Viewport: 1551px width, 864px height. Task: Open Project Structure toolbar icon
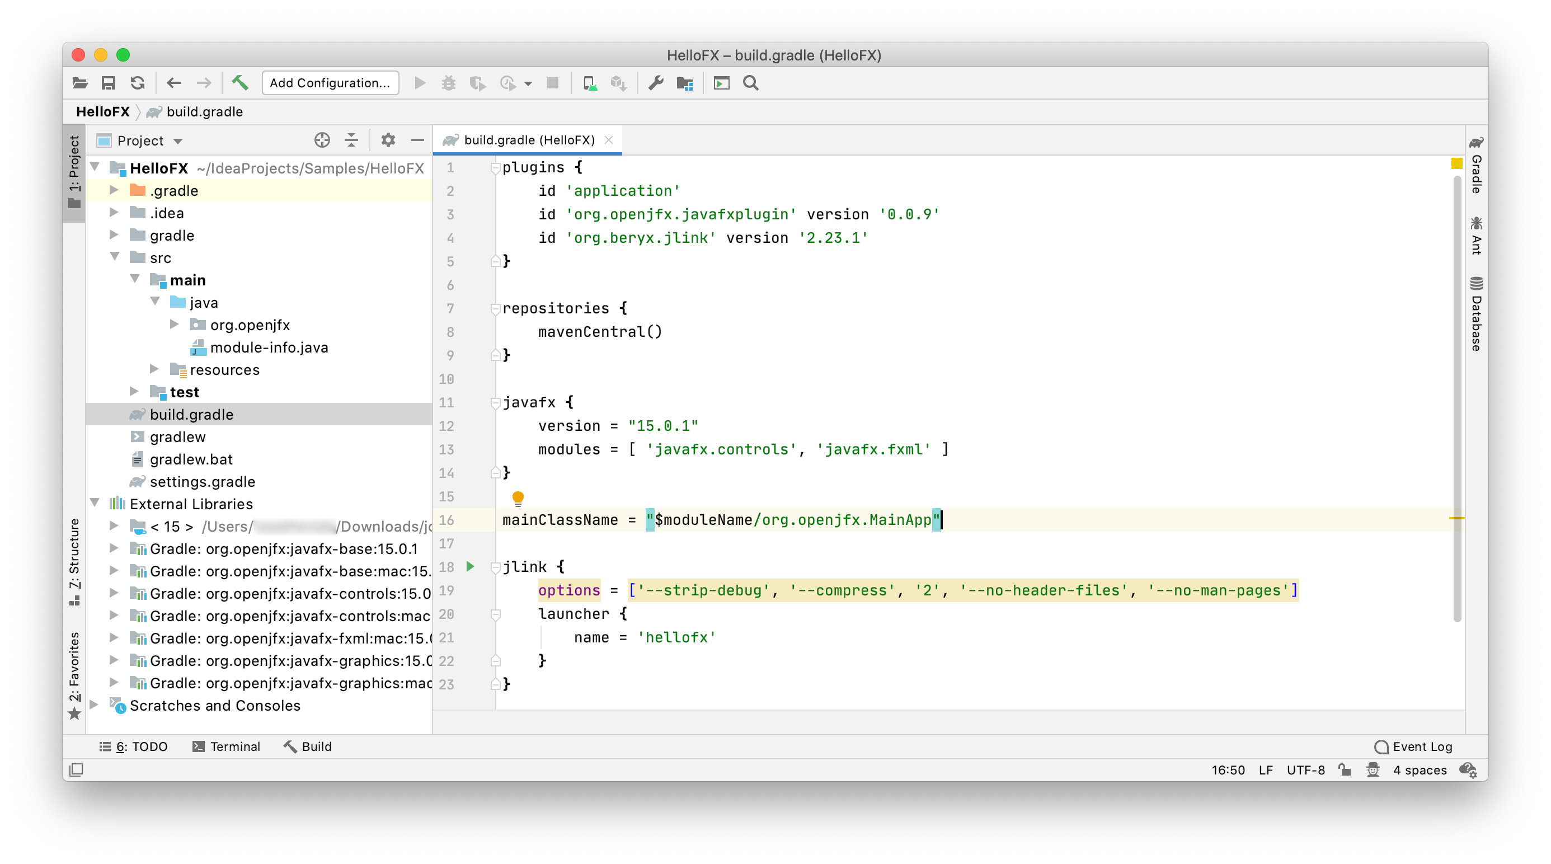pos(685,83)
